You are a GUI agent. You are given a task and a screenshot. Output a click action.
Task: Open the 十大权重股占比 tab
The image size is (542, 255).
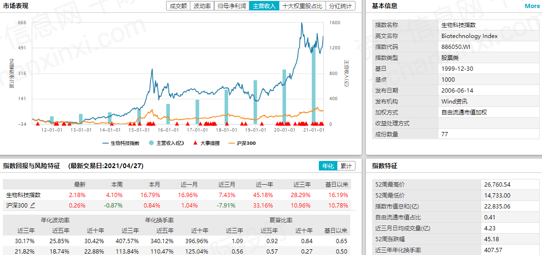(302, 6)
